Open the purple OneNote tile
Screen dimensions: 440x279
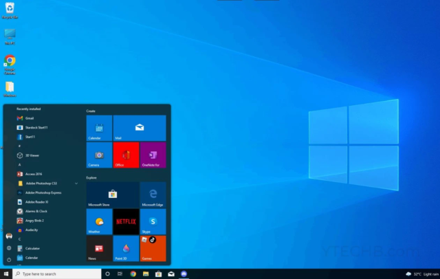pos(153,155)
